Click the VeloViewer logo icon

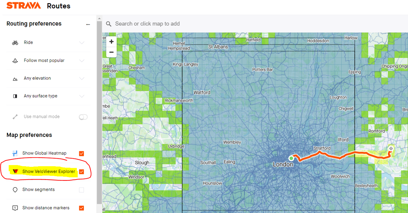point(15,172)
